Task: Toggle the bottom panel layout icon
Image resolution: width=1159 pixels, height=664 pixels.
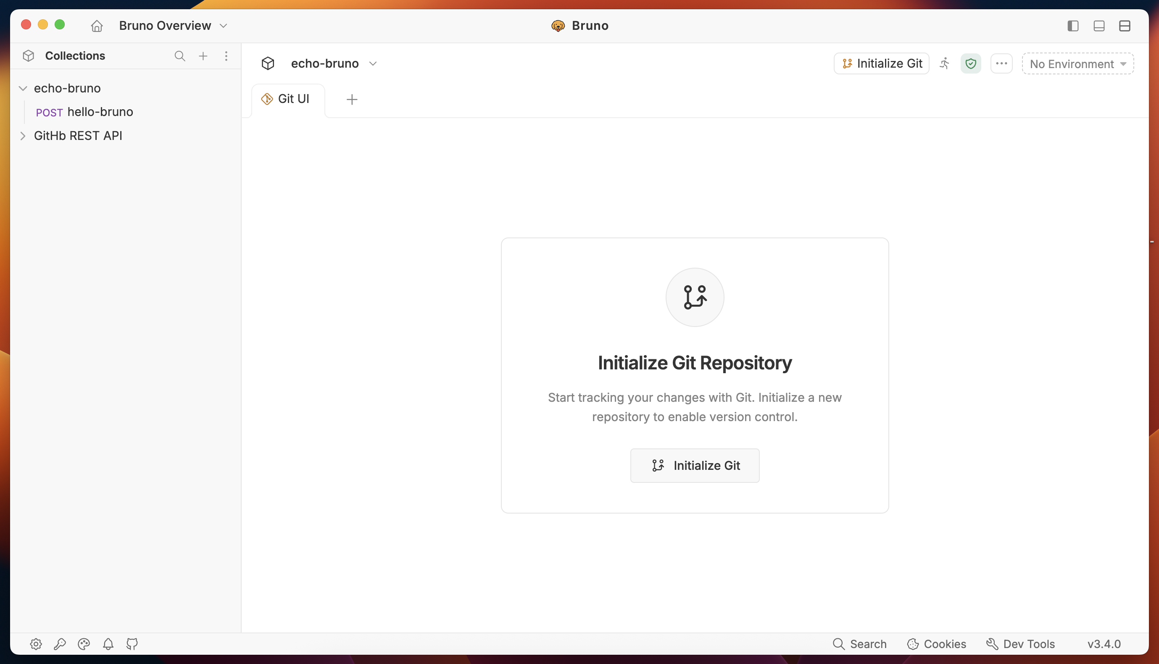Action: 1099,26
